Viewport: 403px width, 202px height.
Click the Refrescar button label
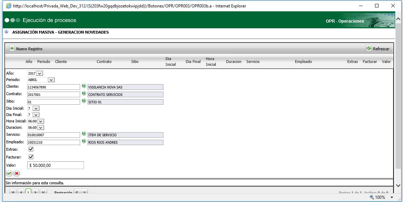click(381, 49)
